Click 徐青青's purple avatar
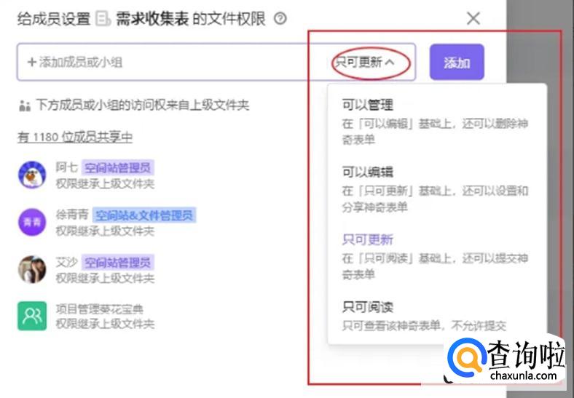 pyautogui.click(x=32, y=222)
